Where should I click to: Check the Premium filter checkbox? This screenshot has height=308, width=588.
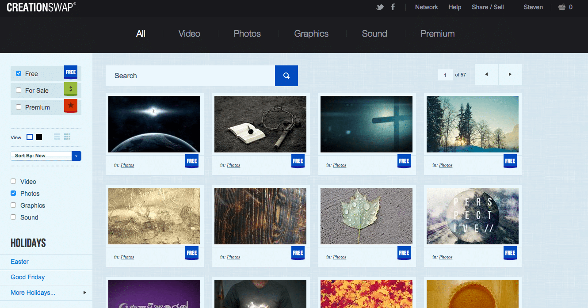pyautogui.click(x=19, y=107)
